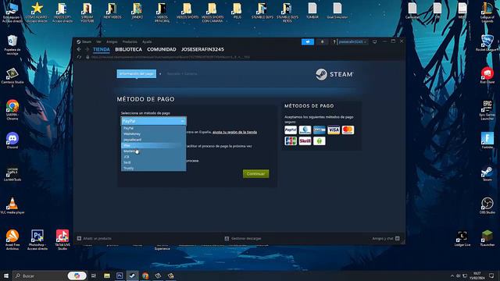This screenshot has width=500, height=281.
Task: Choose WebMoney in the dropdown list
Action: tap(154, 133)
